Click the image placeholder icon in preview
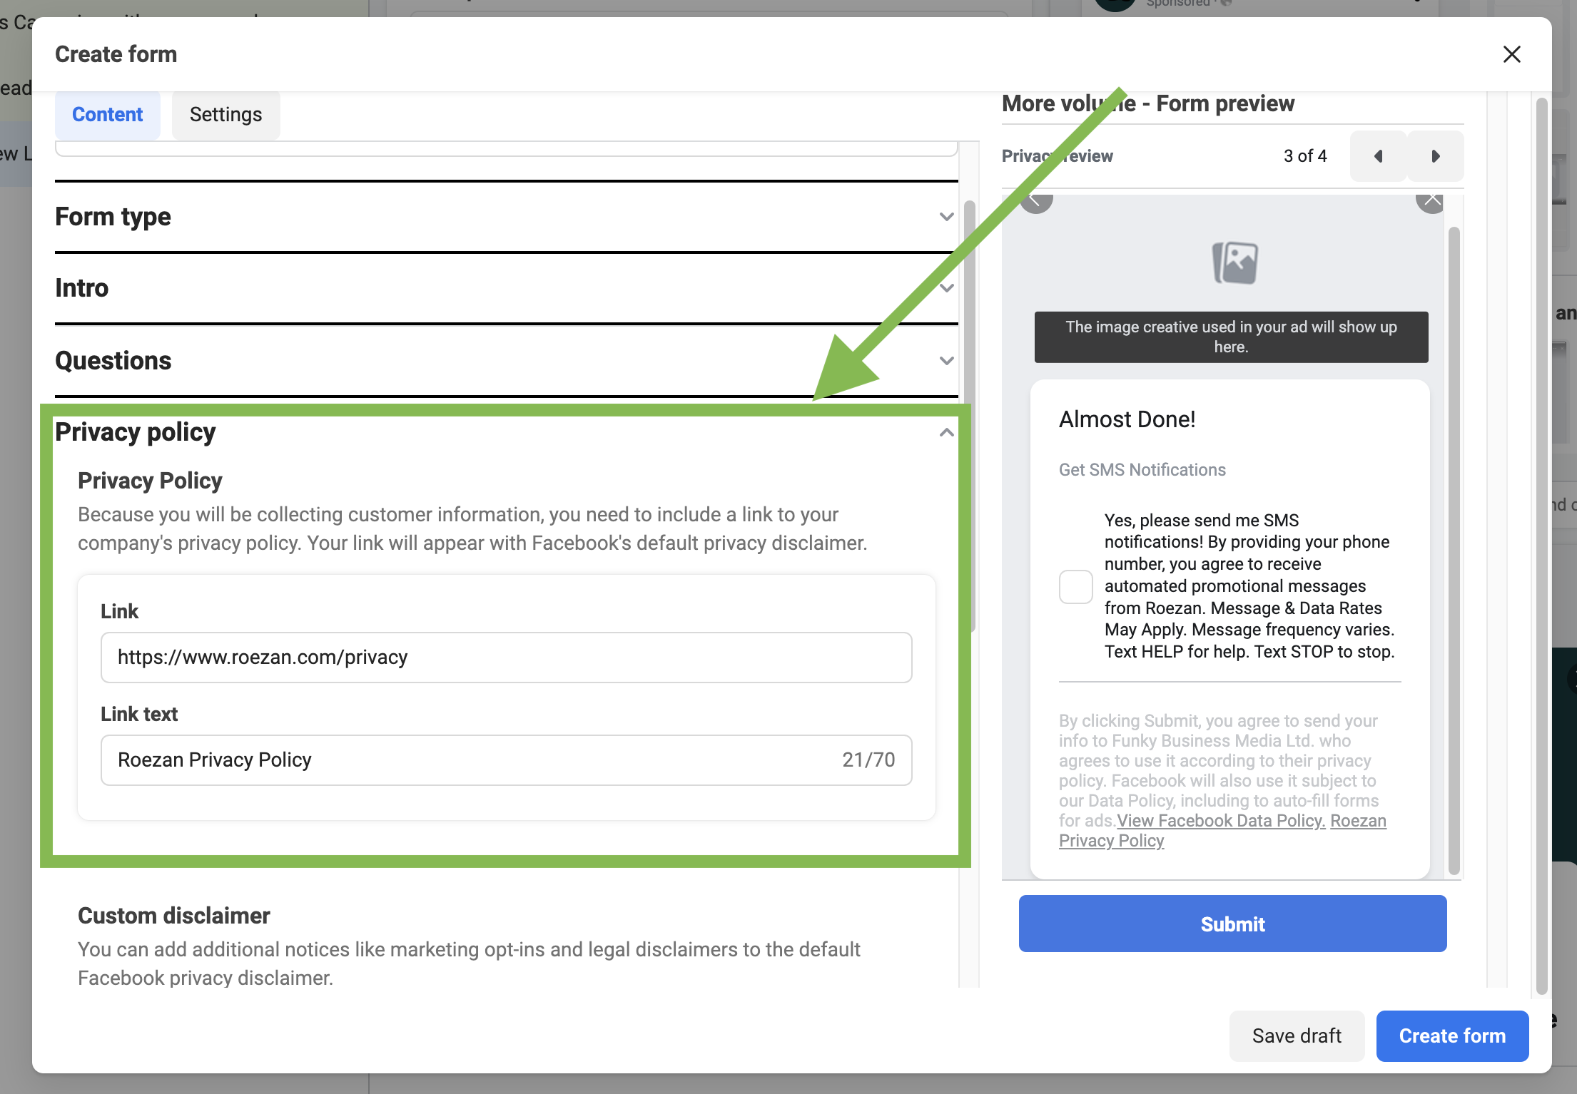Viewport: 1577px width, 1094px height. click(x=1234, y=262)
